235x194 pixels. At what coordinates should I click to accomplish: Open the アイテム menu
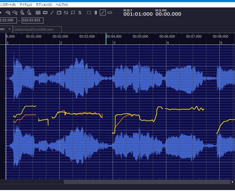(x=26, y=5)
